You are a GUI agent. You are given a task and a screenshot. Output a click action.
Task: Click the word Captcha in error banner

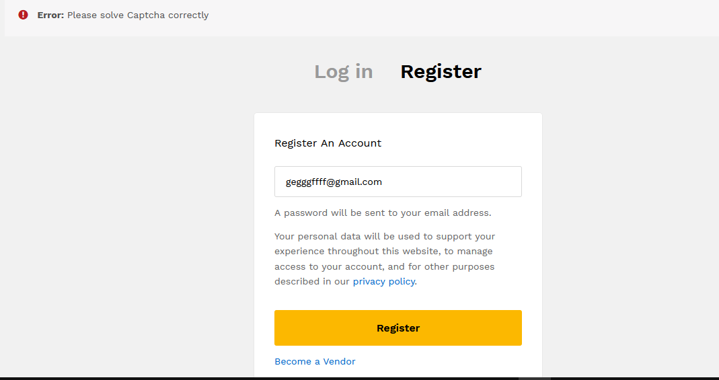pos(146,15)
